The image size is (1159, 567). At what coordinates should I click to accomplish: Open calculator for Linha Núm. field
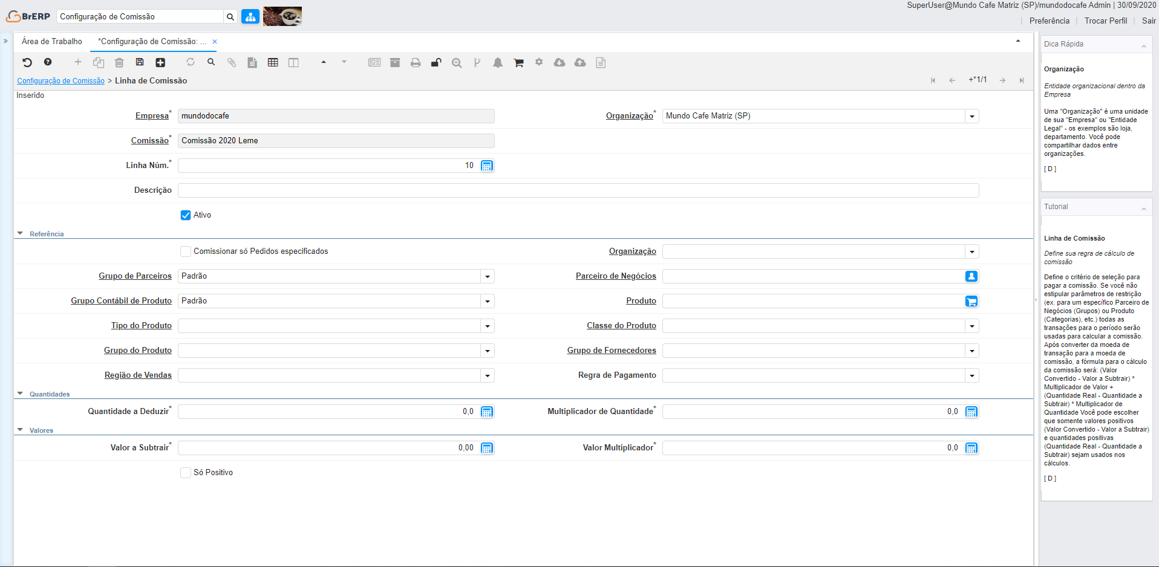click(x=486, y=166)
